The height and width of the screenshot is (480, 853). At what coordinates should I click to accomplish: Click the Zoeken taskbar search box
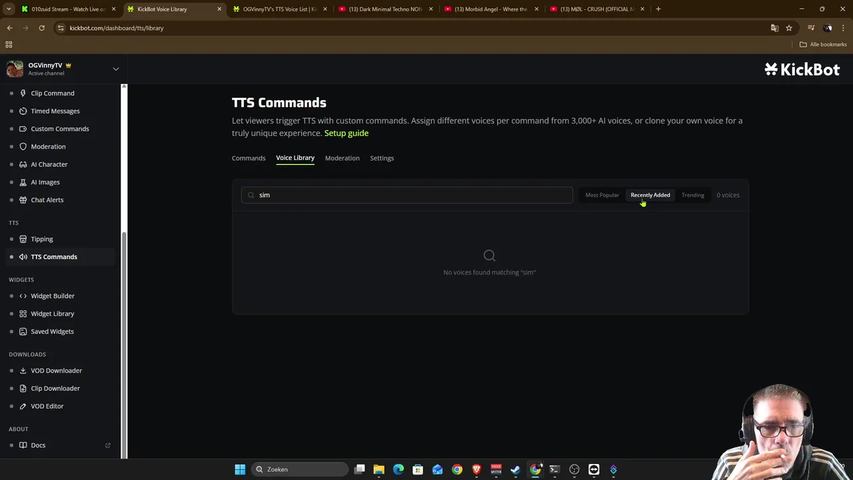coord(299,469)
